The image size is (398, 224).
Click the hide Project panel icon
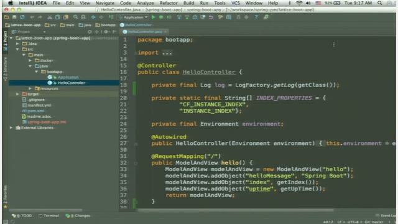pos(114,32)
